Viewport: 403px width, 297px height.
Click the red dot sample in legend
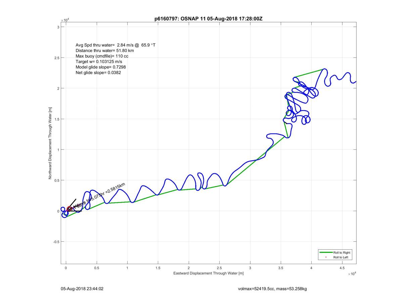[326, 257]
